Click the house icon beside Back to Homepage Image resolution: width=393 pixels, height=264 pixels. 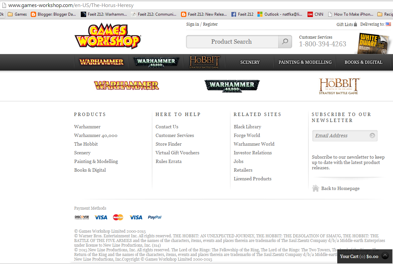pos(316,188)
